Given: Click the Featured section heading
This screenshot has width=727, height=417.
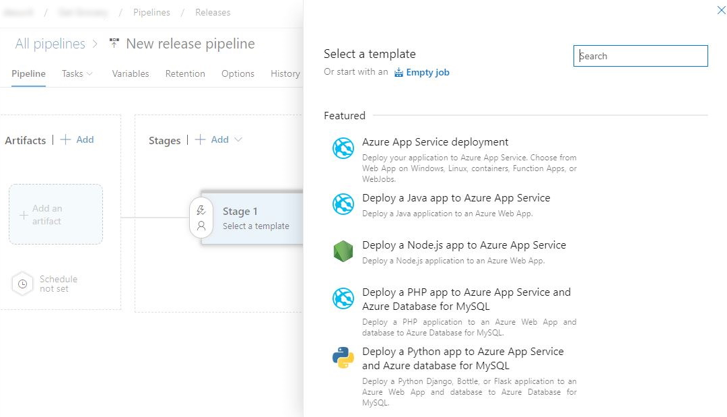Looking at the screenshot, I should pyautogui.click(x=345, y=115).
